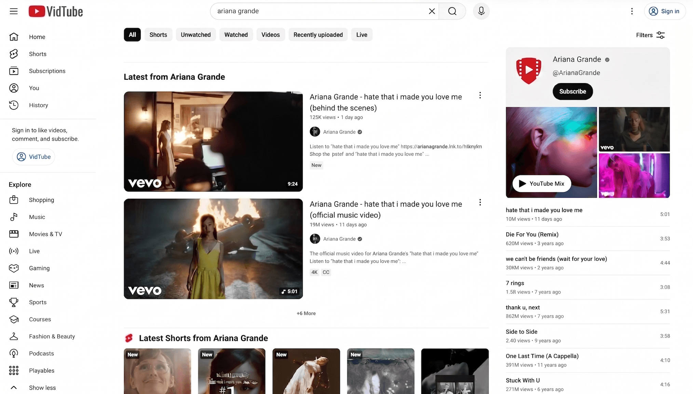This screenshot has height=394, width=693.
Task: Open the You page
Action: pyautogui.click(x=34, y=88)
